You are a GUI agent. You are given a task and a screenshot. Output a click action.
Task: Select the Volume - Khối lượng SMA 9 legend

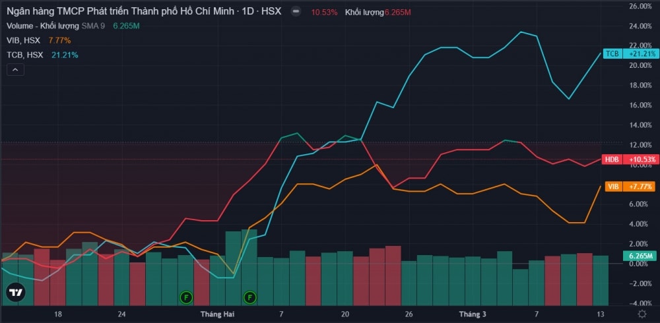(x=55, y=26)
